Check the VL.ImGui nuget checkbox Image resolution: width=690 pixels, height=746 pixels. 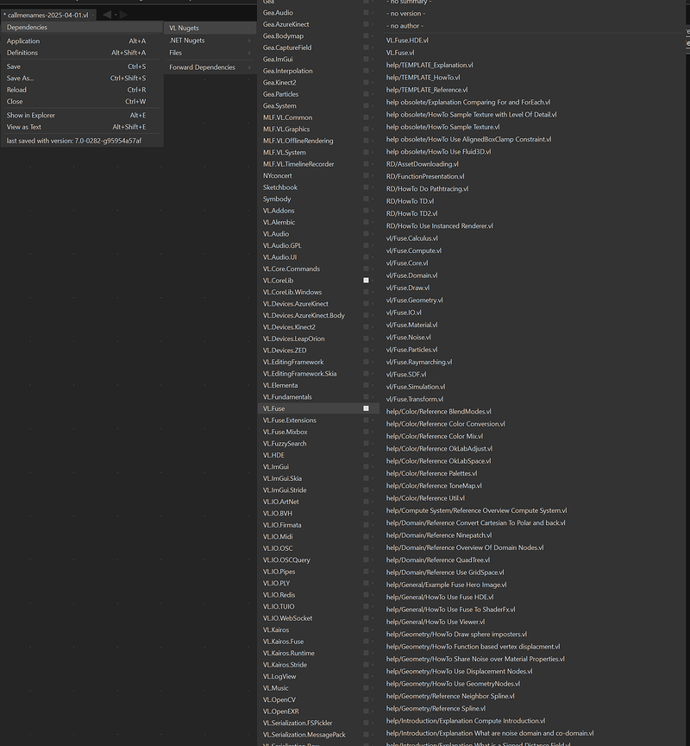pos(366,467)
